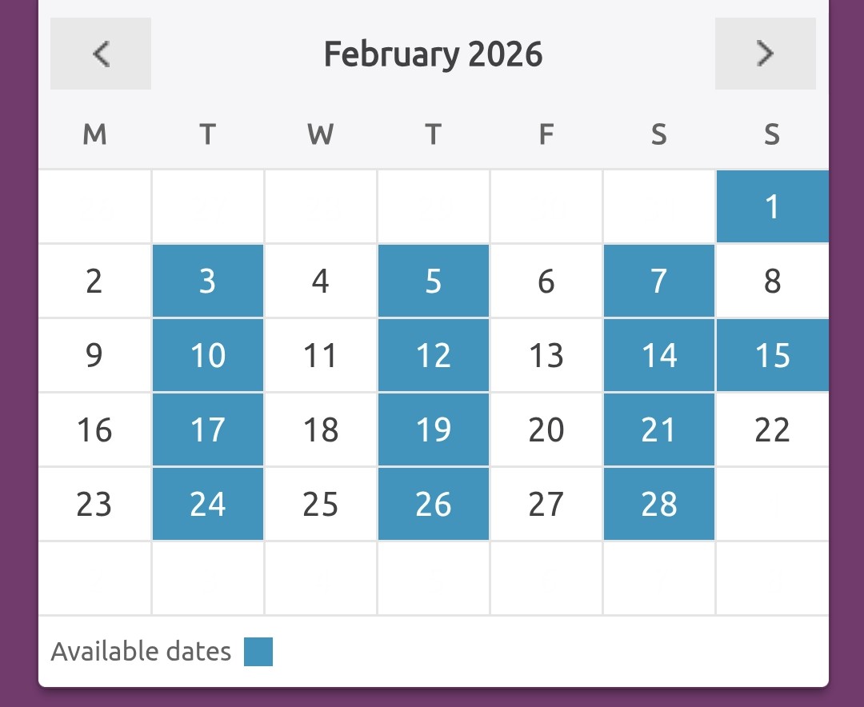
Task: Select available date February 17
Action: pos(208,430)
